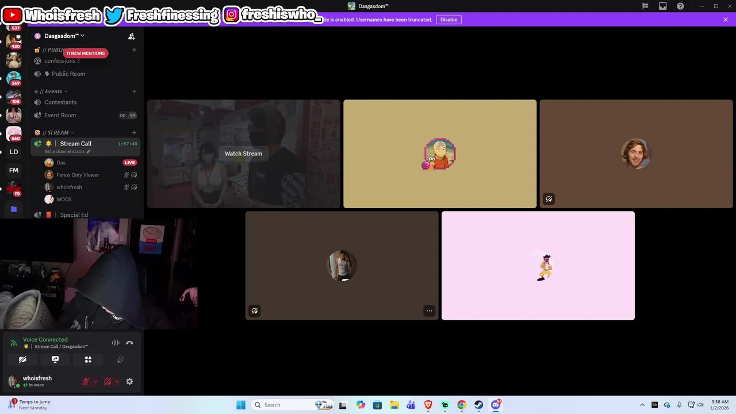Screen dimensions: 736x414
Task: Open the FM server
Action: tap(14, 170)
